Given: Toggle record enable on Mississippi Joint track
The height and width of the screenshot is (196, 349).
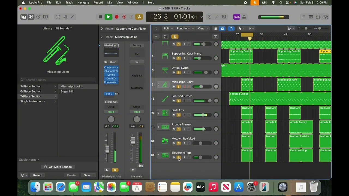Looking at the screenshot, I should pyautogui.click(x=184, y=87).
